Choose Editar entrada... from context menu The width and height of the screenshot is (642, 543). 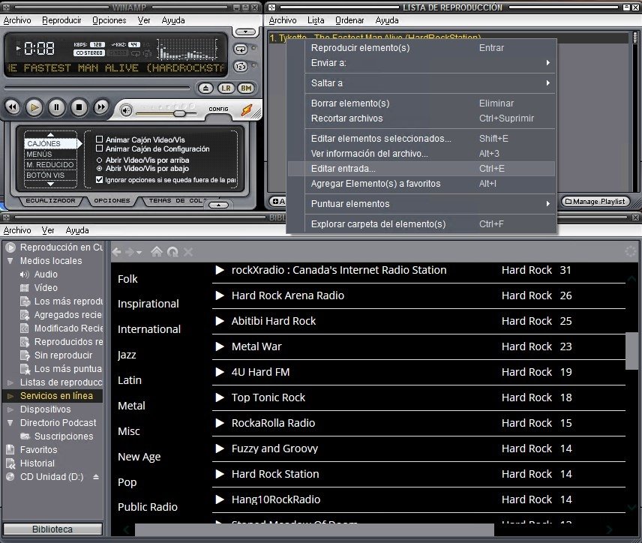pyautogui.click(x=421, y=169)
